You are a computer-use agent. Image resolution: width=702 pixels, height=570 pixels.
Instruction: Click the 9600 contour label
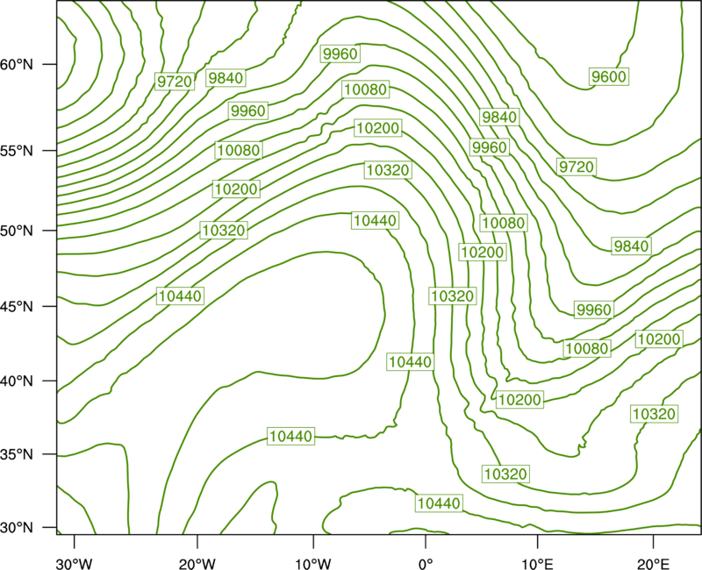(x=608, y=77)
